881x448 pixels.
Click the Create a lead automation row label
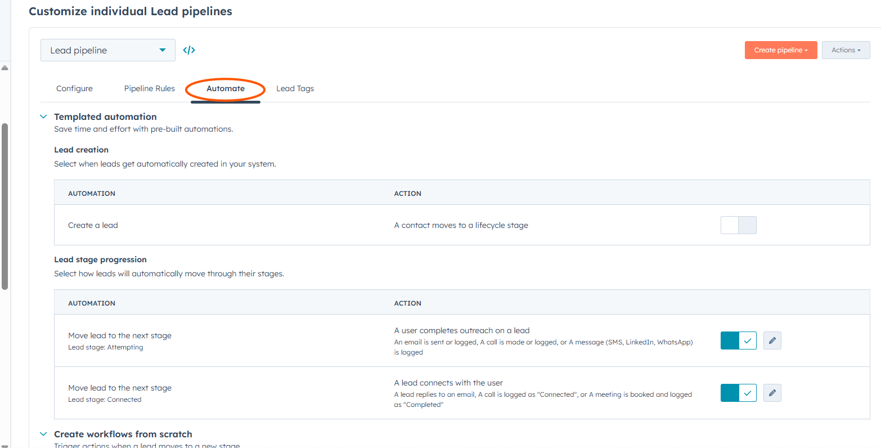pyautogui.click(x=93, y=225)
